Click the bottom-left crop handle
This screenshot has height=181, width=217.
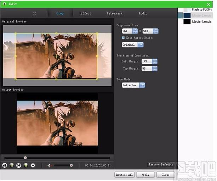pos(16,79)
